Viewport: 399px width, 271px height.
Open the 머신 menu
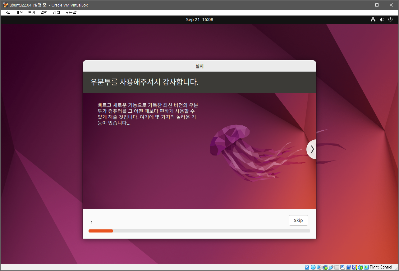pos(19,13)
